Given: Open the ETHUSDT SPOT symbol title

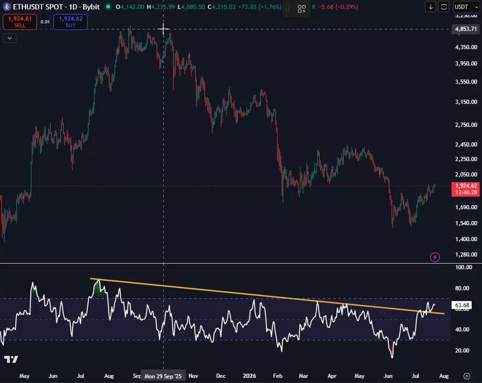Looking at the screenshot, I should pos(56,7).
